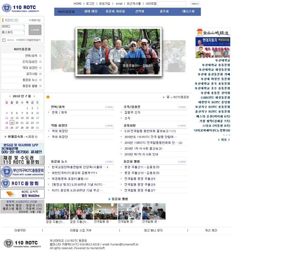Go to next month in calendar
Screen dimensions: 293x253
click(x=34, y=96)
